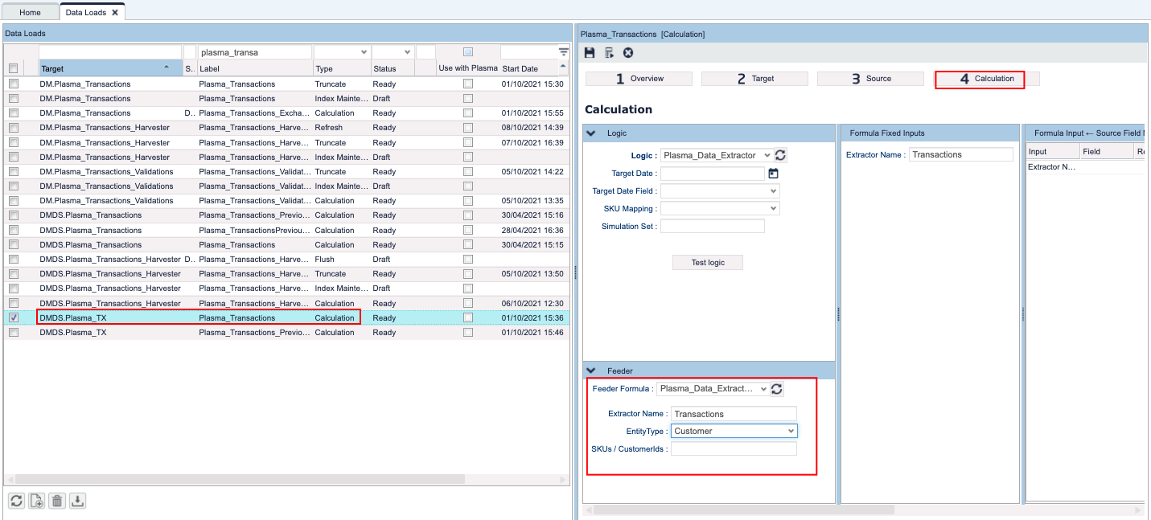Collapse the Feeder section
The height and width of the screenshot is (520, 1151).
pyautogui.click(x=591, y=371)
